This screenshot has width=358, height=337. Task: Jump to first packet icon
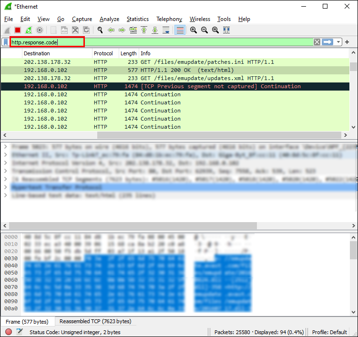[144, 30]
